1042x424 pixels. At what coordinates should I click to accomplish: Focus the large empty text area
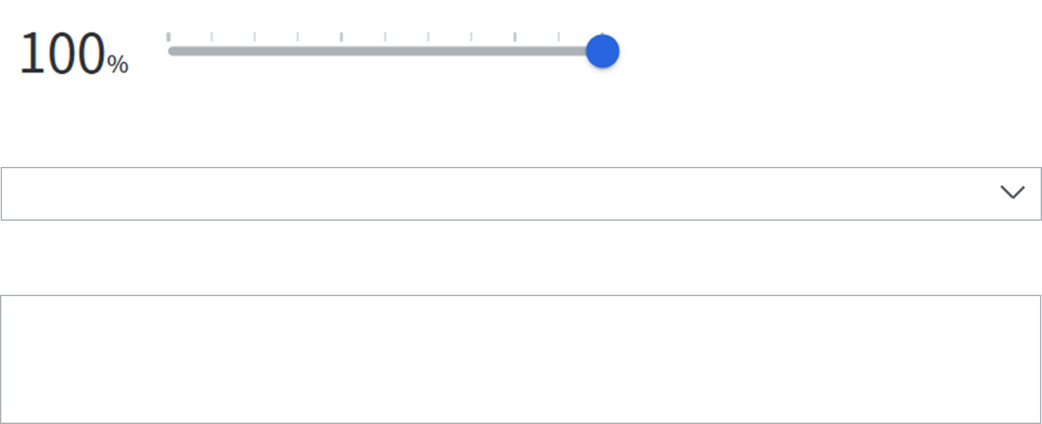pos(520,359)
